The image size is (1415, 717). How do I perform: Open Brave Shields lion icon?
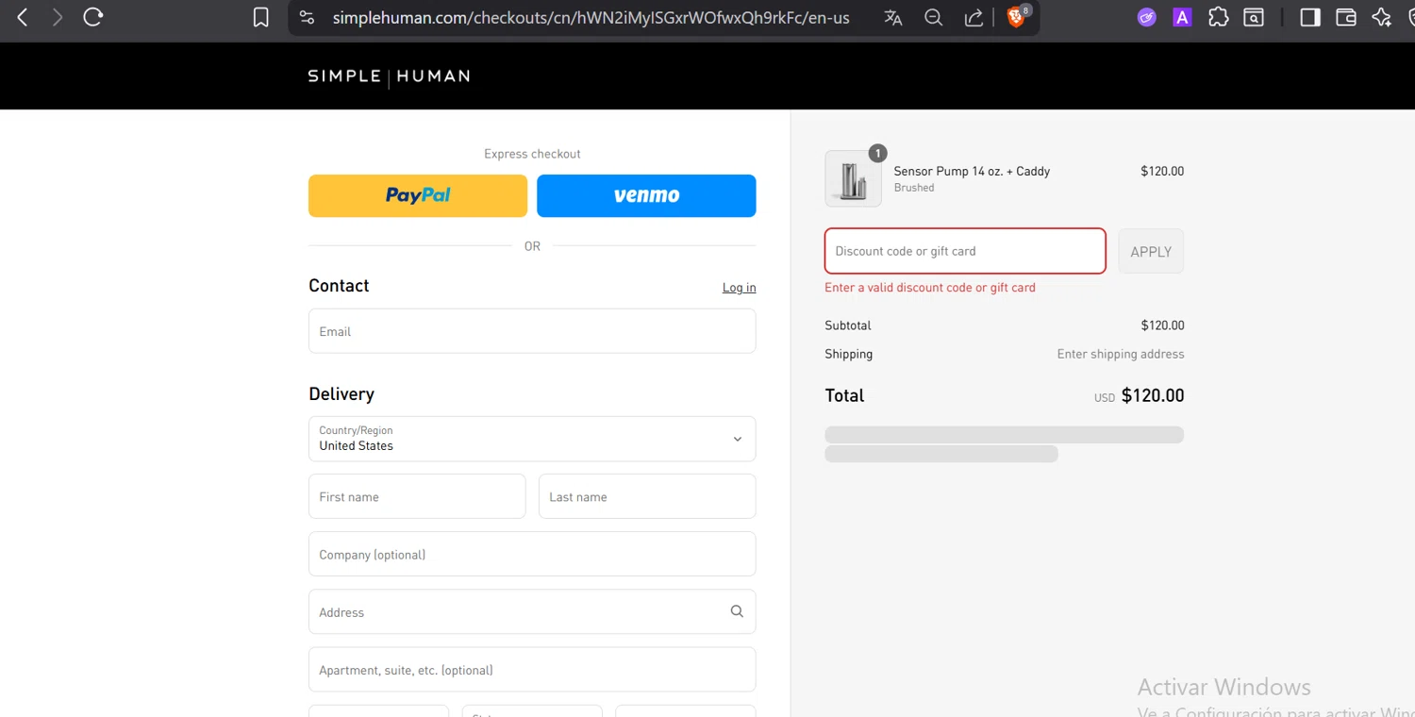pos(1016,18)
